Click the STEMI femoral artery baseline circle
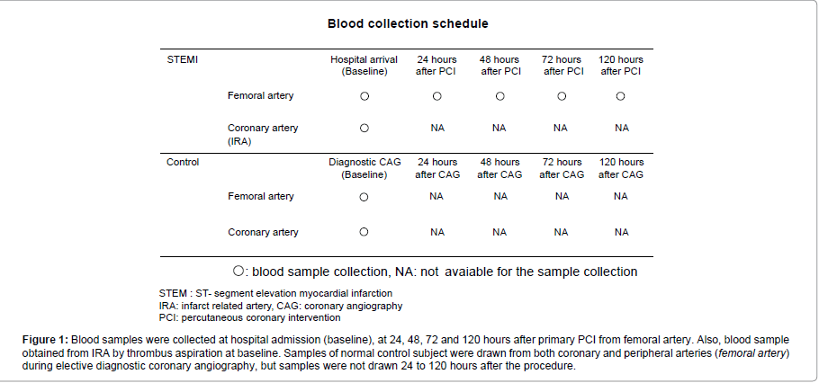Screen dimensions: 819x383 [x=364, y=96]
